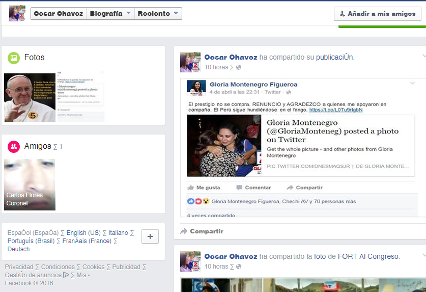Click Añadir a mis amigos button
The width and height of the screenshot is (426, 292).
point(377,14)
